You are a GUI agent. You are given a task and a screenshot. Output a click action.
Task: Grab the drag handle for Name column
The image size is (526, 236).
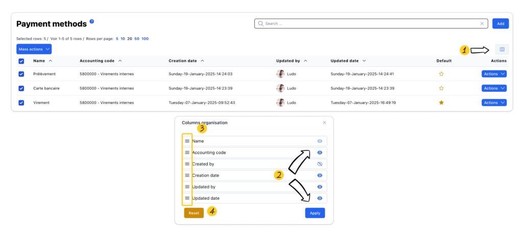point(187,141)
